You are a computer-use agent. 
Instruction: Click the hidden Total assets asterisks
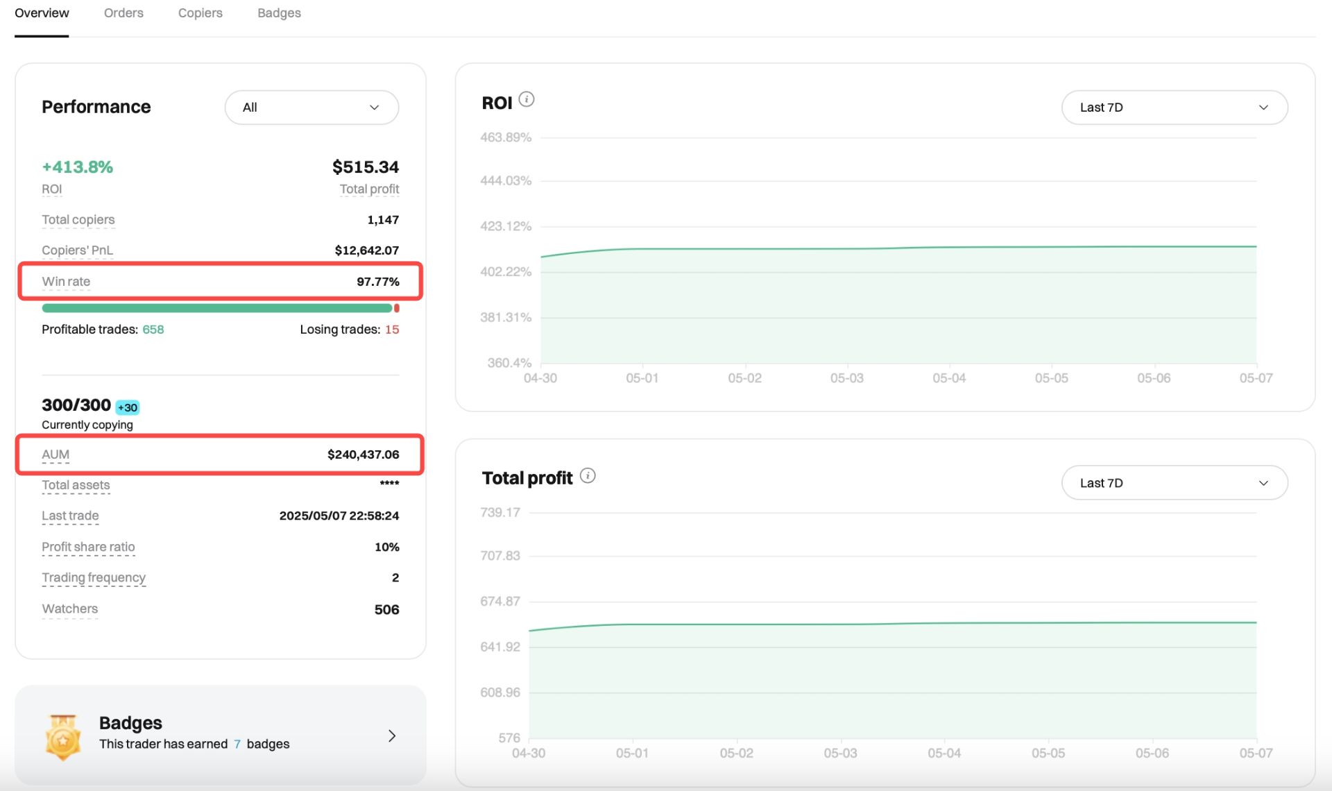point(389,484)
